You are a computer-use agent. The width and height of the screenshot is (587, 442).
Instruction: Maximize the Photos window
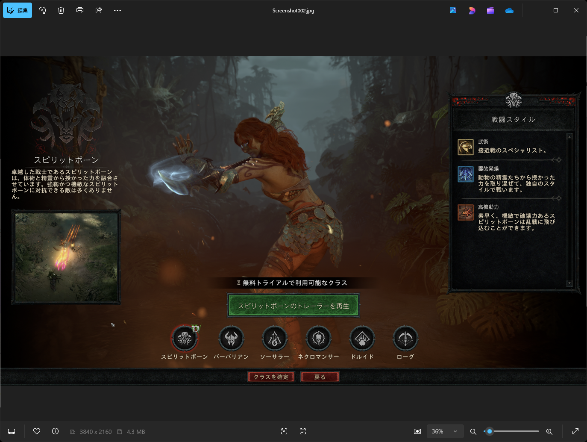[x=556, y=10]
